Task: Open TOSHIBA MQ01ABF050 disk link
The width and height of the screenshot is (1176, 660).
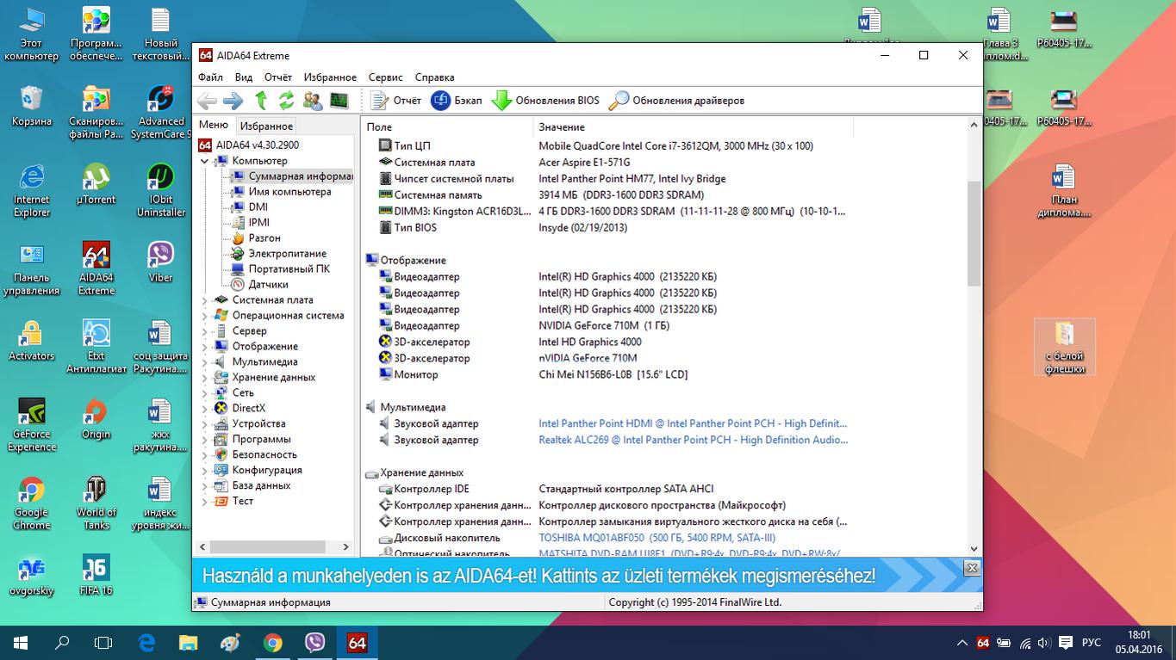Action: pyautogui.click(x=656, y=538)
